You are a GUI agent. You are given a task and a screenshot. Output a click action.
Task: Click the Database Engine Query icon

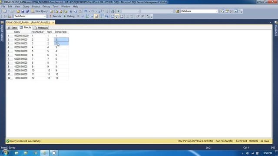(x=51, y=11)
